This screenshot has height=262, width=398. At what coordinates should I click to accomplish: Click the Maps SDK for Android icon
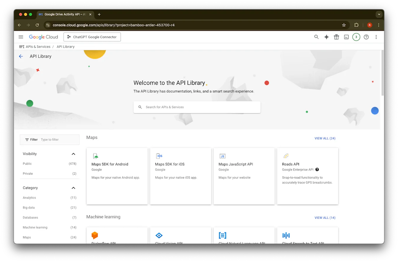pos(95,156)
